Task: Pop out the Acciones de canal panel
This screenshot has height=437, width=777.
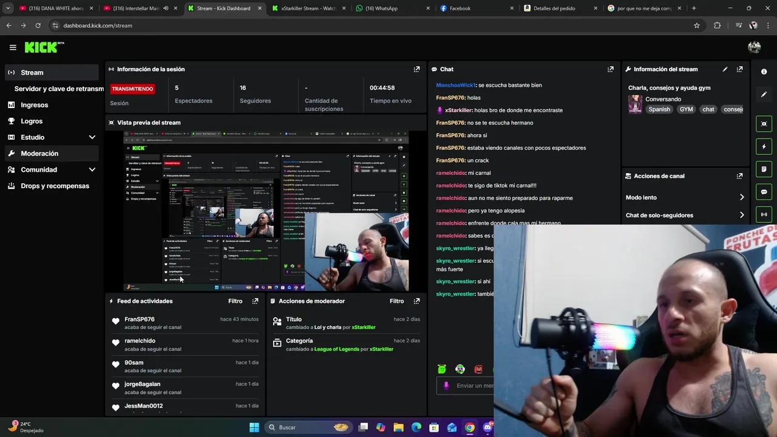Action: [x=739, y=176]
